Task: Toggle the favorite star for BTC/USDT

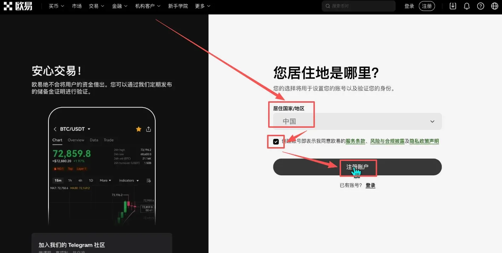Action: click(138, 129)
